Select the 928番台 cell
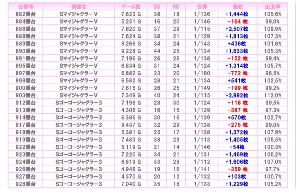296x195 pixels. pyautogui.click(x=25, y=184)
